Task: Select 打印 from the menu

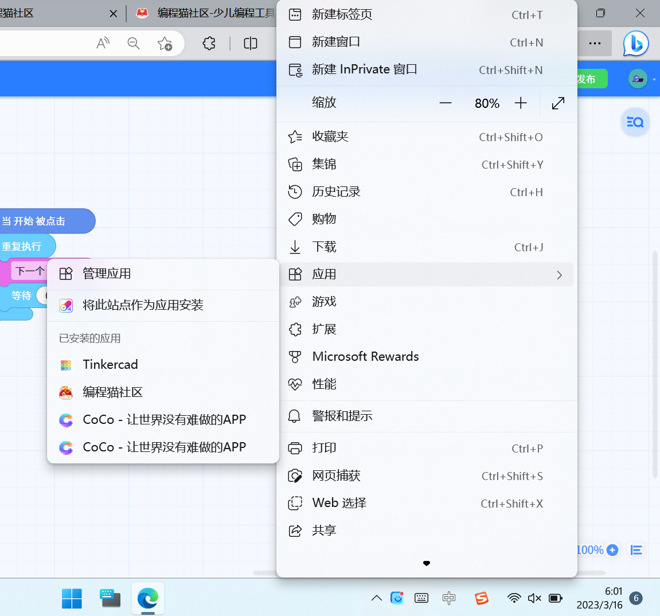Action: (x=427, y=448)
